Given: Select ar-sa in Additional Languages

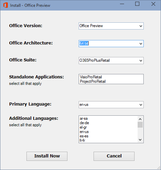Looking at the screenshot, I should 84,118.
